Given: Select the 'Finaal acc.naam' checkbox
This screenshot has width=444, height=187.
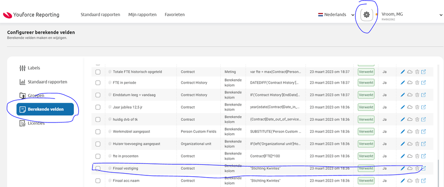Looking at the screenshot, I should pos(98,180).
